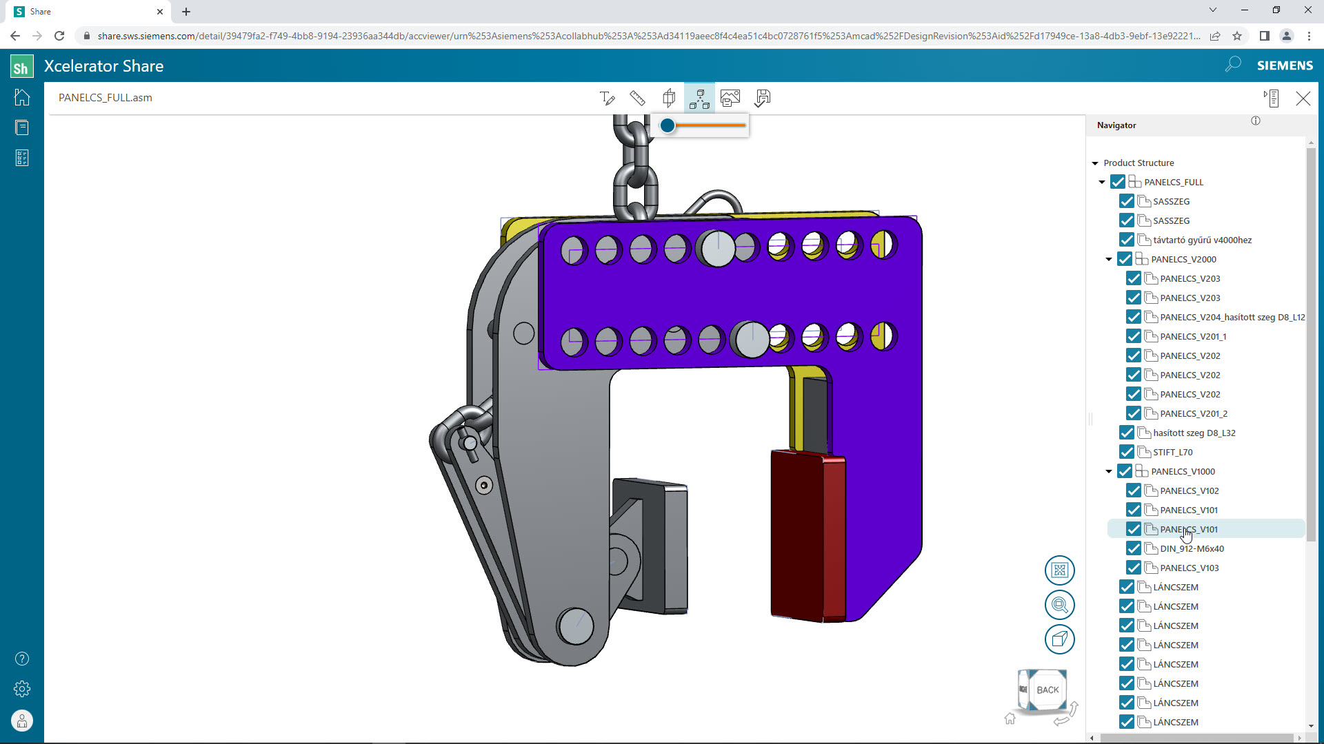Click the zoom area button
The image size is (1324, 744).
tap(1060, 605)
